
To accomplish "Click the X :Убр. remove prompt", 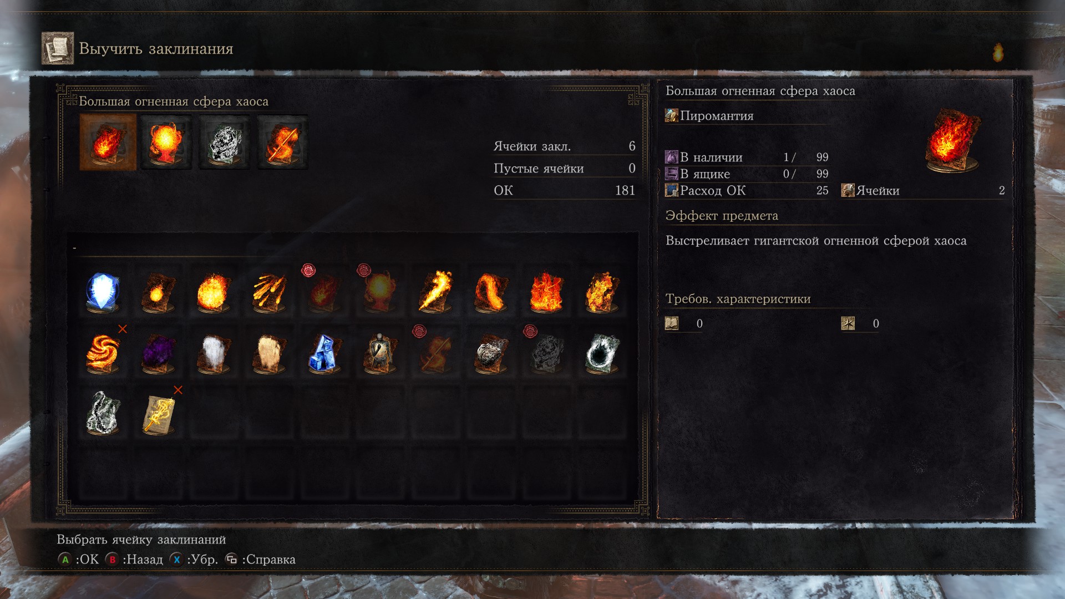I will click(194, 560).
